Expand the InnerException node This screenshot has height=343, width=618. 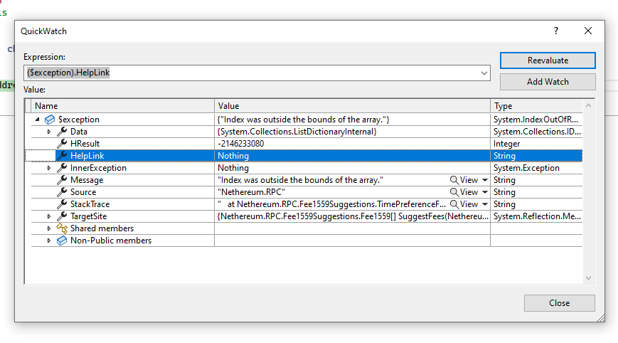pyautogui.click(x=49, y=168)
